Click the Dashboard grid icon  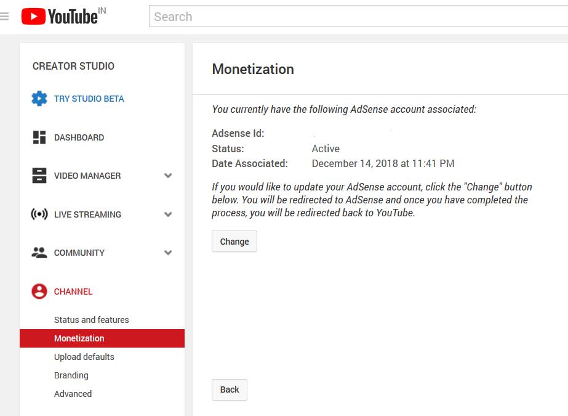click(39, 137)
